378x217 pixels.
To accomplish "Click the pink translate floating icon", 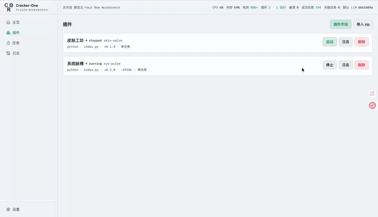I will click(372, 105).
